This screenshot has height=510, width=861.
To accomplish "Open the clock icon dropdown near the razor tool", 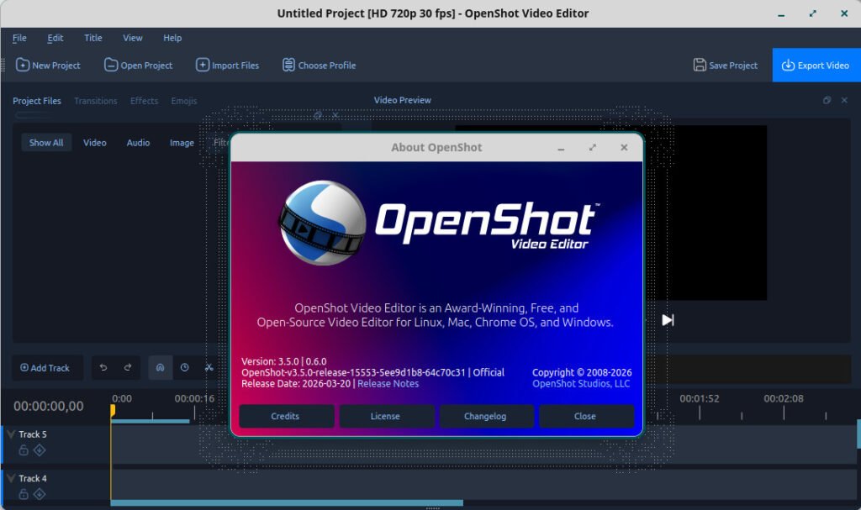I will point(183,367).
